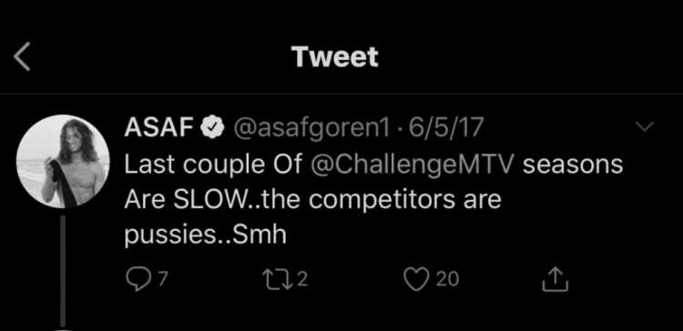The height and width of the screenshot is (331, 683).
Task: Like the tweet with the heart icon
Action: click(x=417, y=279)
